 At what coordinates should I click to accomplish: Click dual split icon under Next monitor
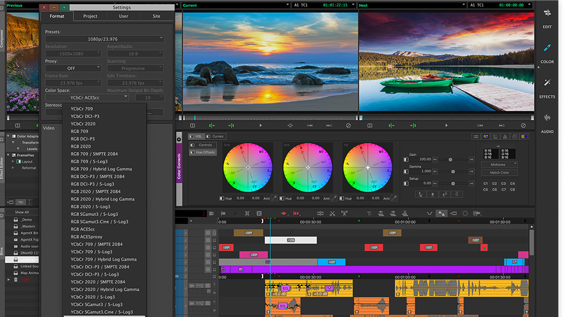point(369,125)
